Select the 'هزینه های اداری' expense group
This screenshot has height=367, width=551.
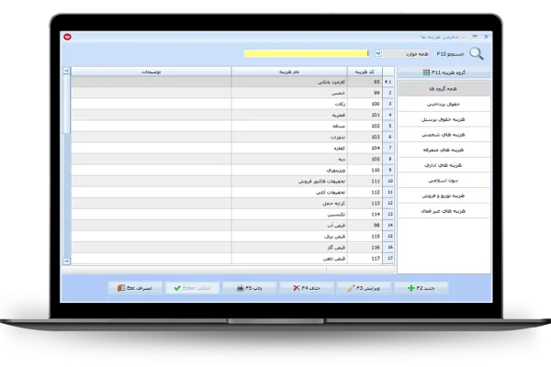click(x=444, y=165)
